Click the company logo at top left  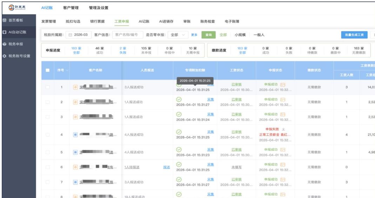[x=17, y=7]
